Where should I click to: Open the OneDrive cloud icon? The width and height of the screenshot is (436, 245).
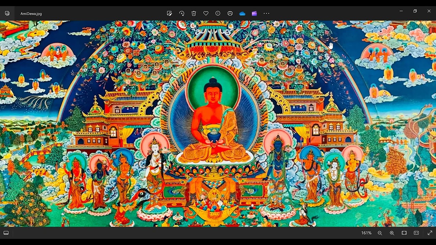(242, 14)
